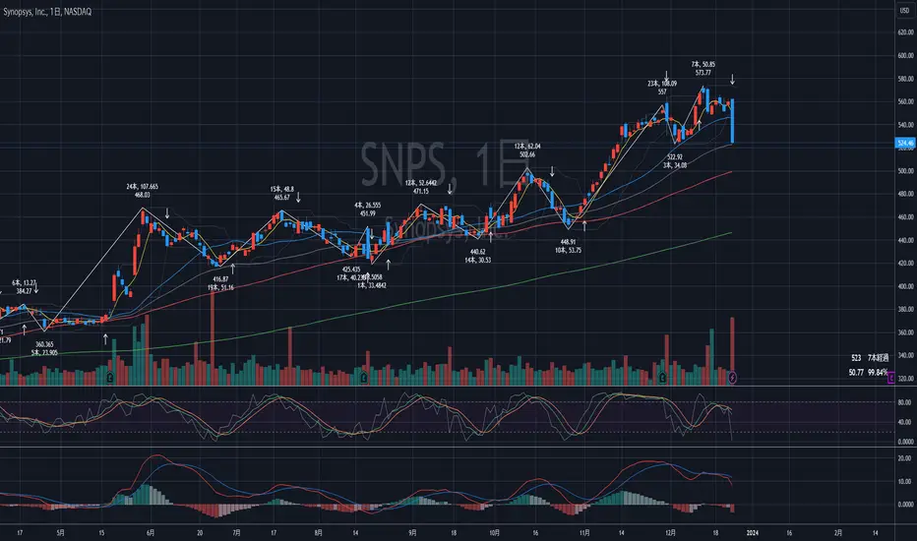
Task: Click the 6月 label on the time axis
Action: click(151, 533)
